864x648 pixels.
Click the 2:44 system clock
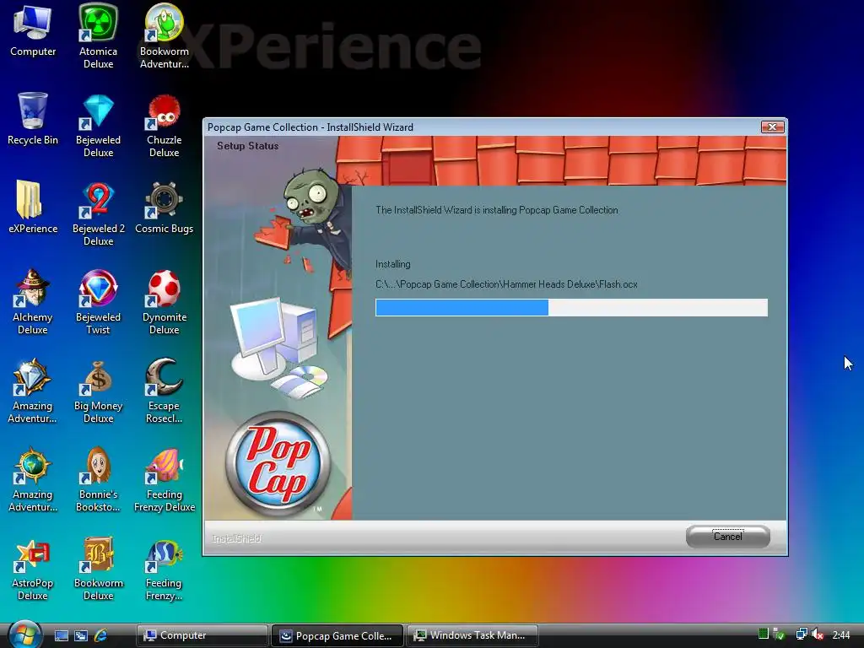(841, 635)
